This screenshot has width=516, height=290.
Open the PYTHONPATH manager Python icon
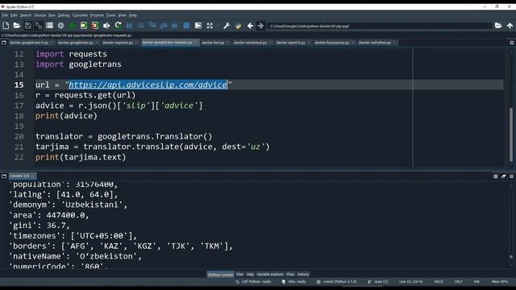click(x=239, y=26)
